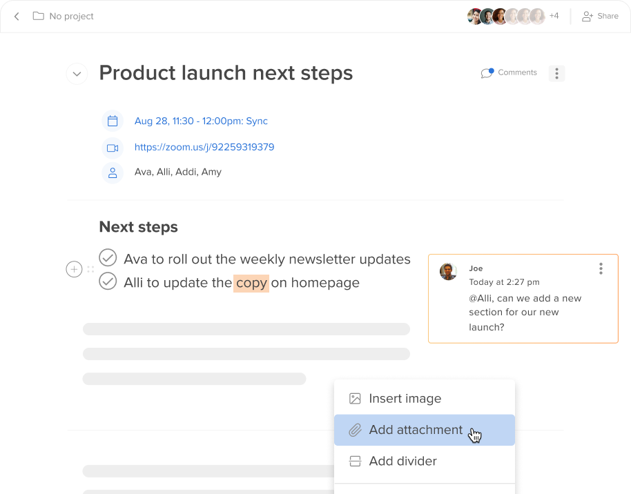Click the highlighted word copy
Viewport: 631px width, 494px height.
click(x=251, y=283)
